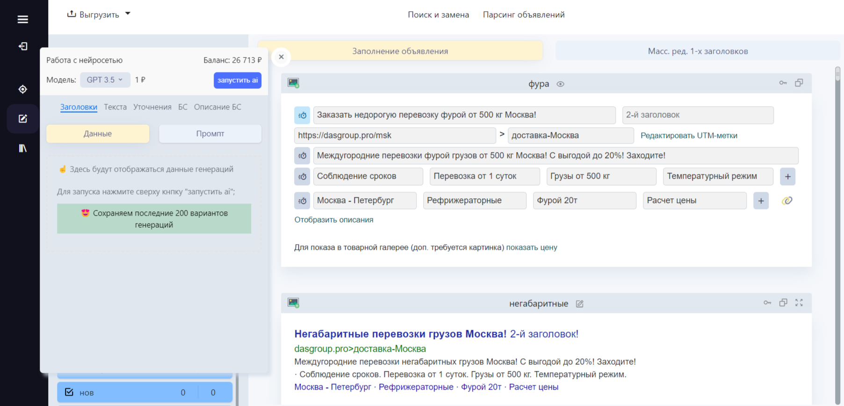Open the library books sidebar icon

(x=22, y=148)
